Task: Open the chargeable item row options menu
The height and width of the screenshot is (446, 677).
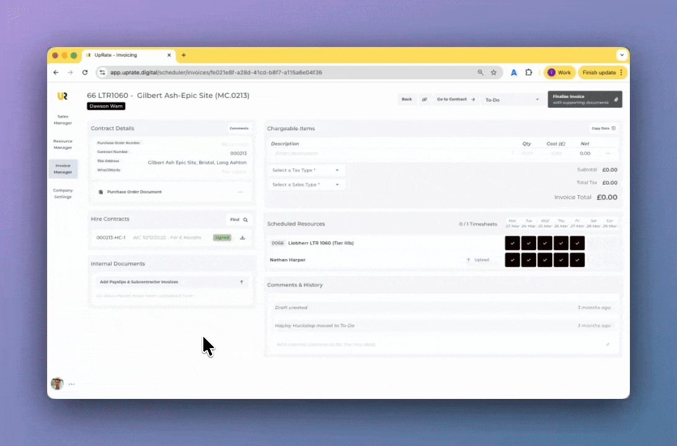Action: (608, 153)
